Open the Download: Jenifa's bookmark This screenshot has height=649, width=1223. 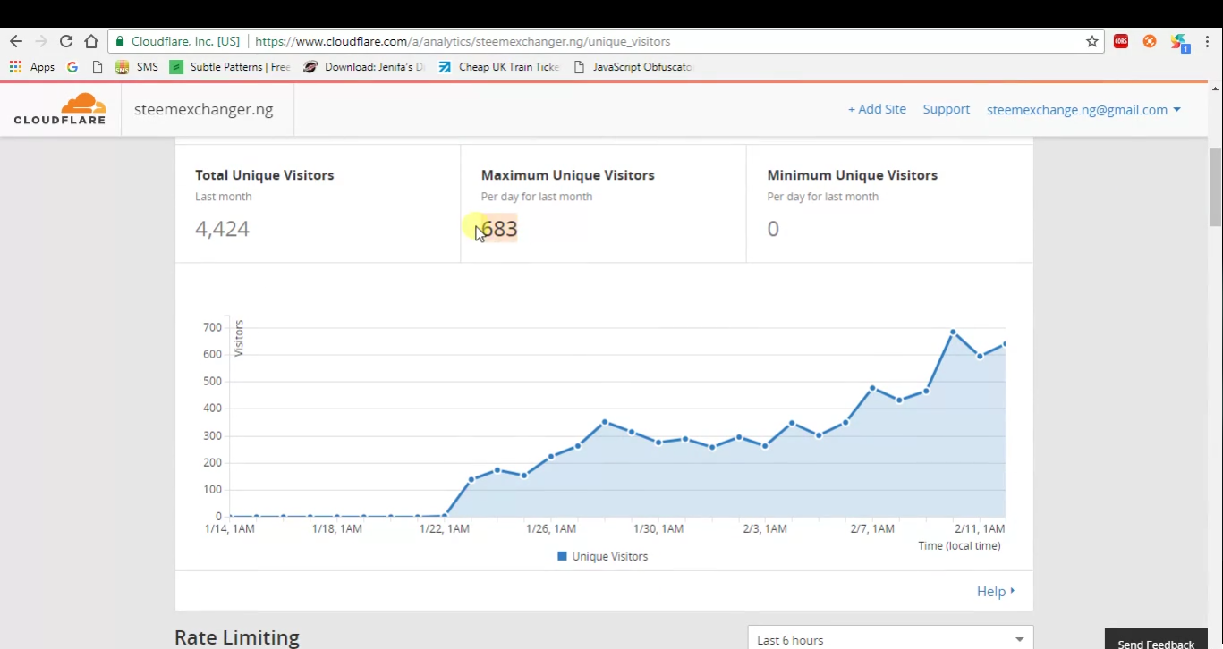364,67
